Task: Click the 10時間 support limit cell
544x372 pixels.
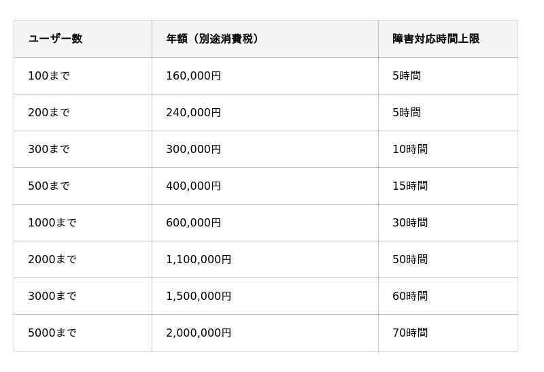Action: [410, 149]
